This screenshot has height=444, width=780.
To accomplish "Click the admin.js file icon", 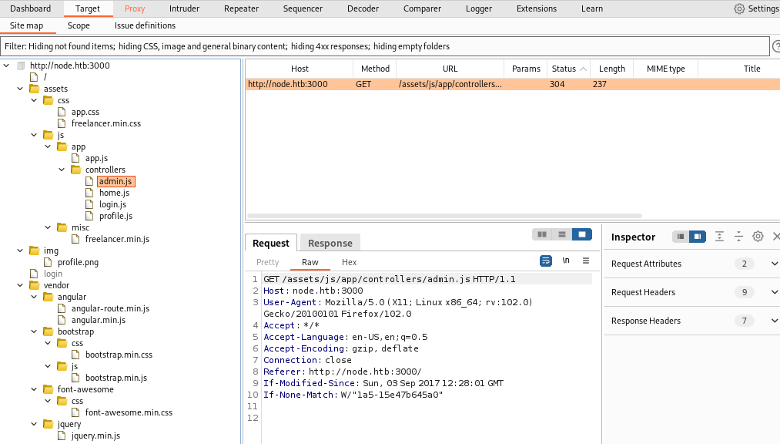I will 89,181.
